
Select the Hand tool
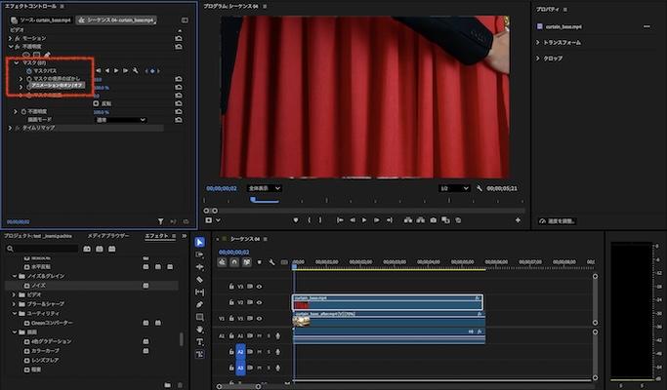199,330
